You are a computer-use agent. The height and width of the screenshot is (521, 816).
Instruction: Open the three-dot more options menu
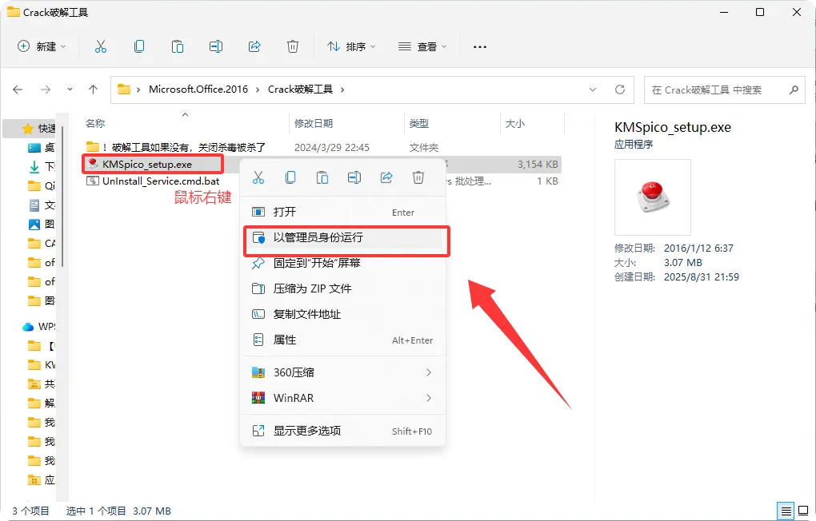480,47
